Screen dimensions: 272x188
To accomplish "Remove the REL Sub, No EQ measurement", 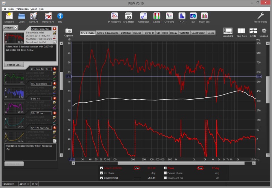I will pyautogui.click(x=55, y=69).
